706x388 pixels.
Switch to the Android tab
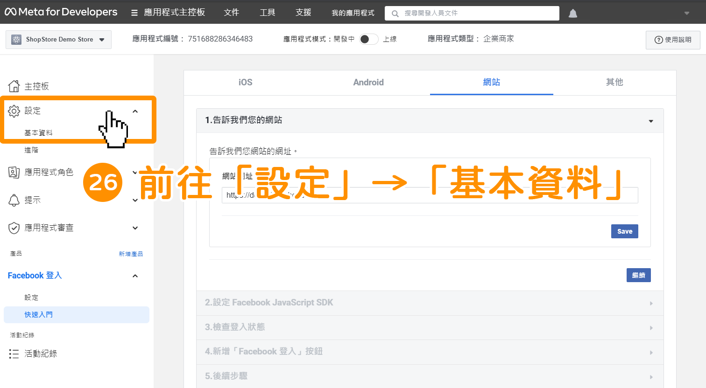(x=368, y=83)
